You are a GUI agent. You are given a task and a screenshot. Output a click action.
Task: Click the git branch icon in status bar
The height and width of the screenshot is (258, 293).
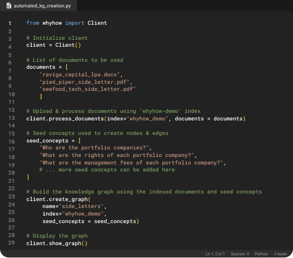click(x=276, y=254)
